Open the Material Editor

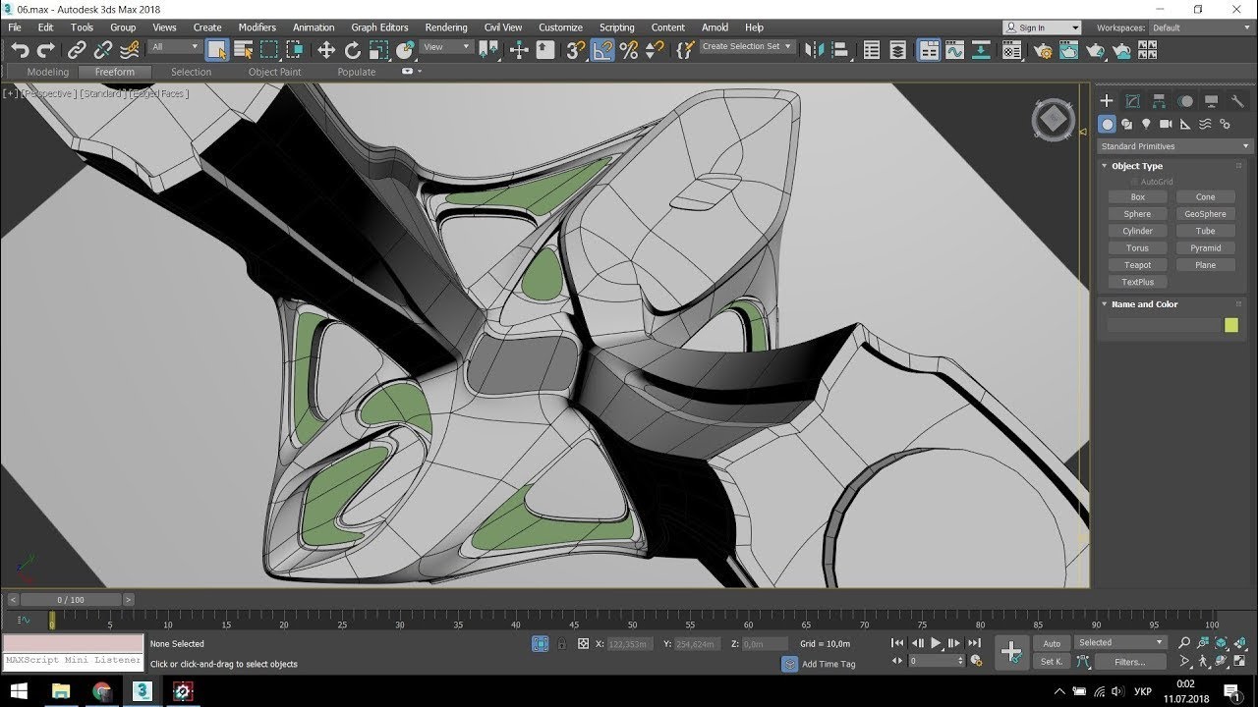coord(1012,50)
